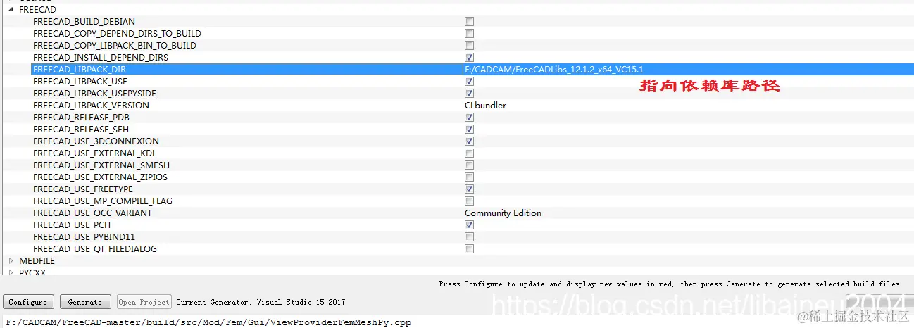Check FREECAD_COPY_LIBPACK_BIN_TO_BUILD option
The width and height of the screenshot is (914, 328).
[x=469, y=46]
